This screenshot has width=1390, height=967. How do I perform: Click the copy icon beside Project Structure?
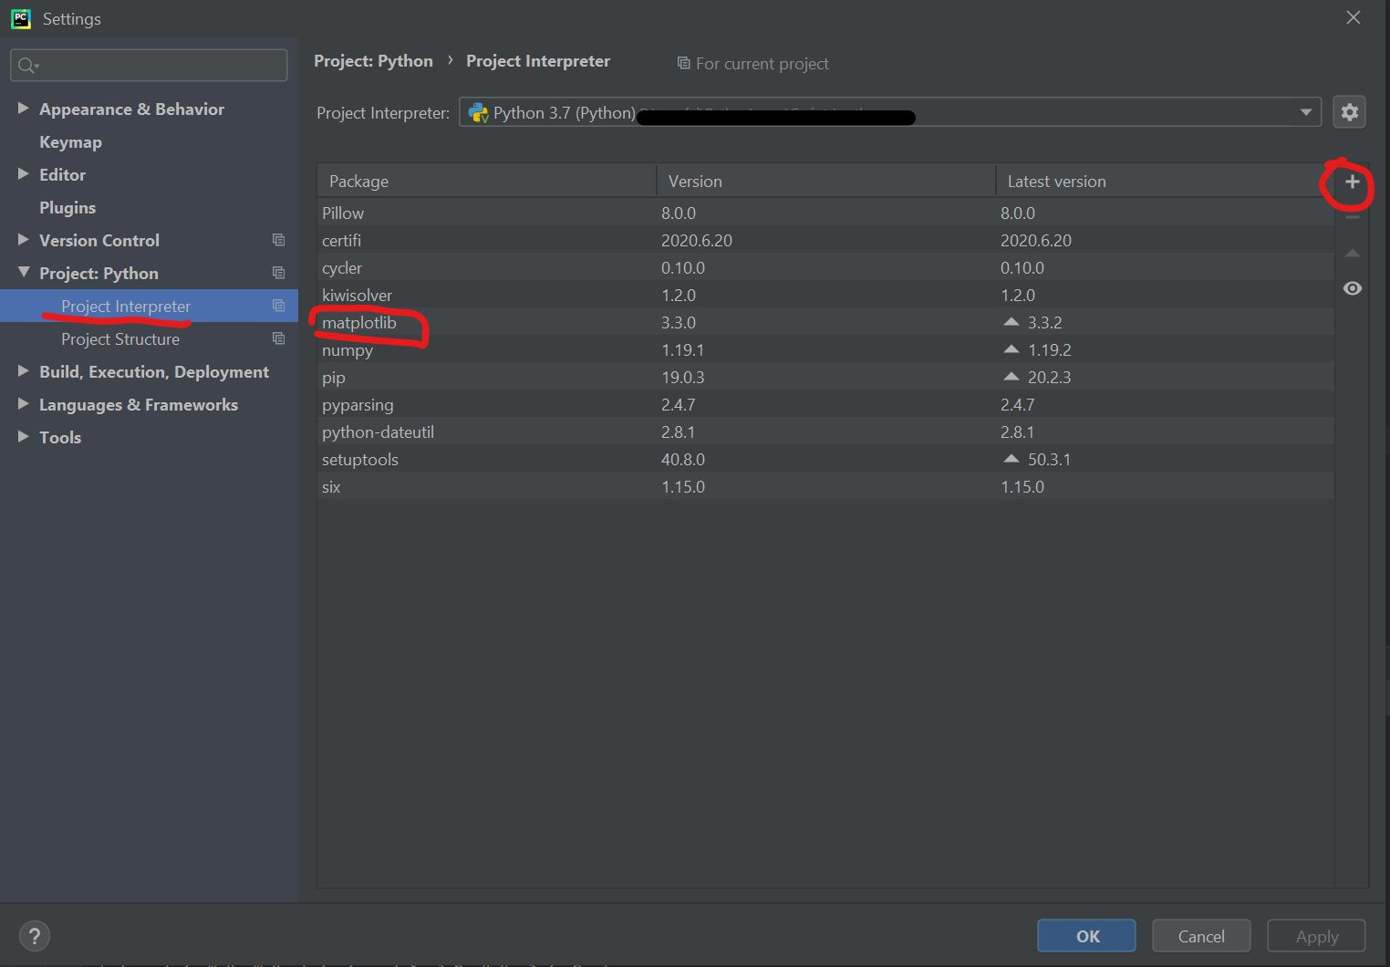pyautogui.click(x=278, y=338)
